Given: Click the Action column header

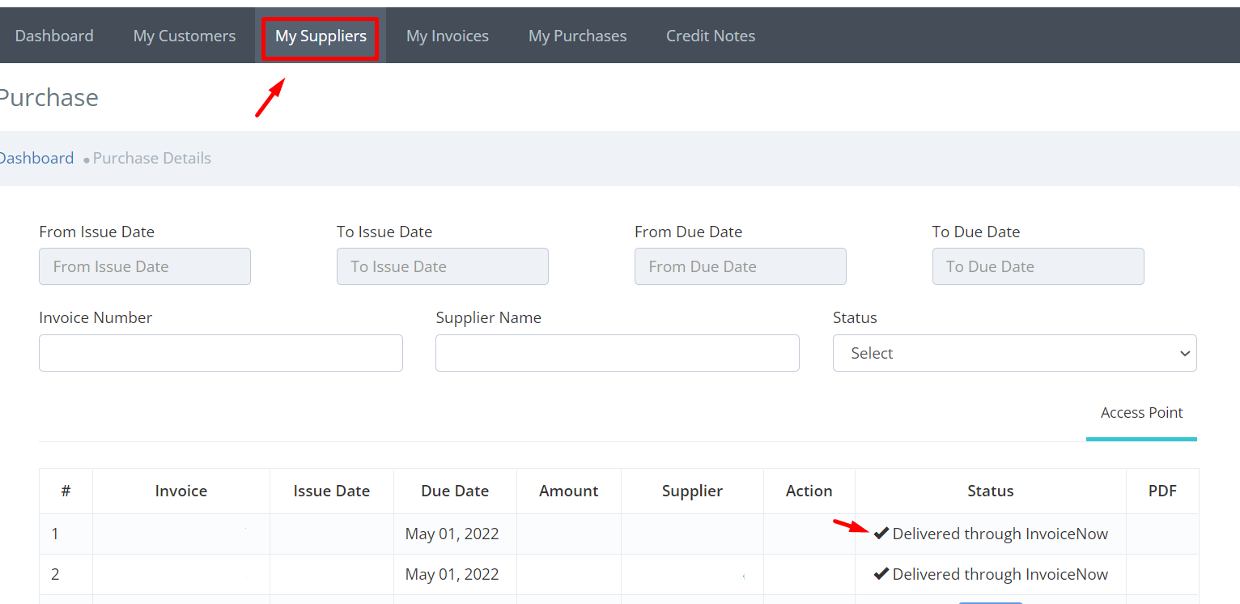Looking at the screenshot, I should (809, 491).
